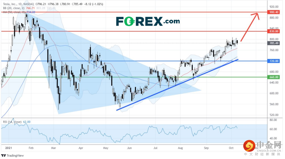
Task: Click the high value H796.38
Action: 53,4
